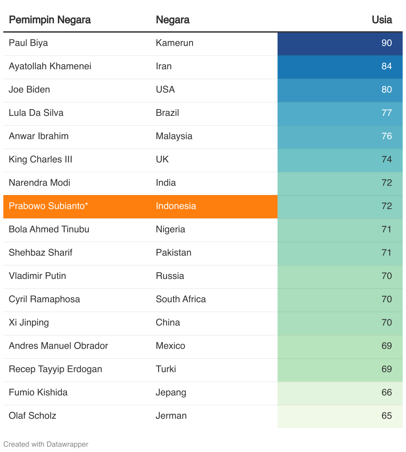Image resolution: width=406 pixels, height=452 pixels.
Task: Select the Jepang country cell
Action: (171, 392)
